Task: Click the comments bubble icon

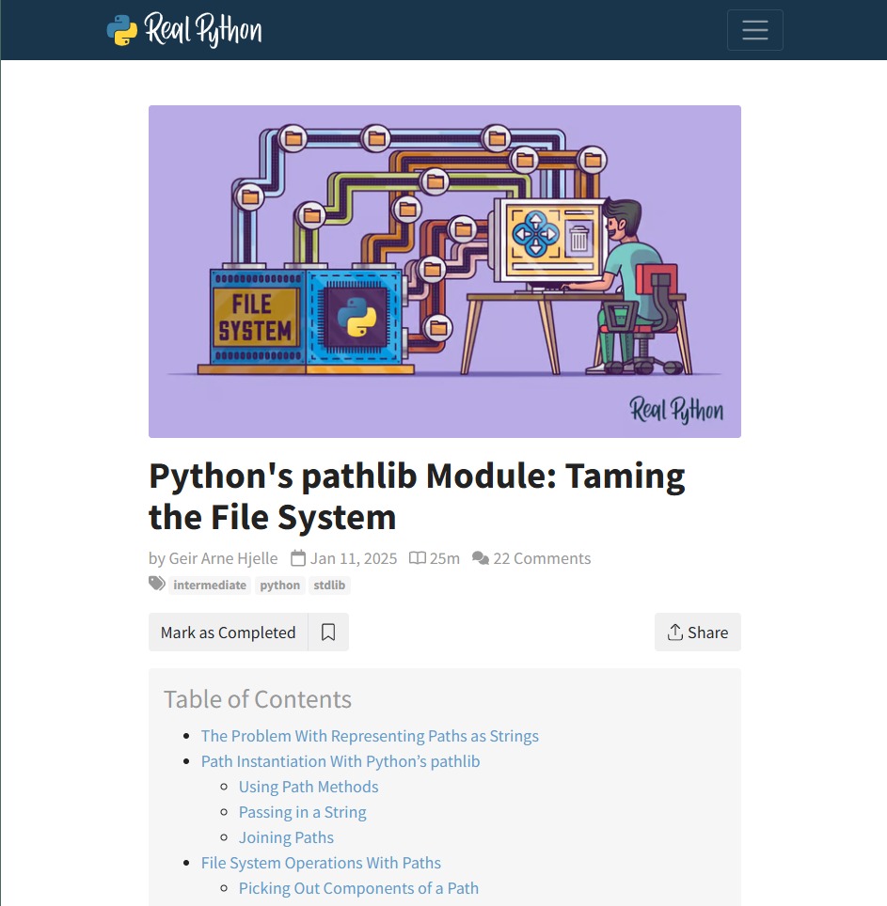Action: tap(481, 558)
